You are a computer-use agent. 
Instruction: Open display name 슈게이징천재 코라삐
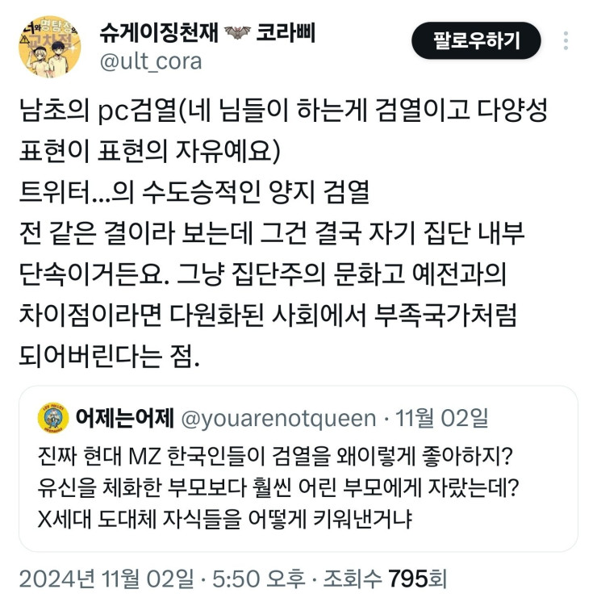point(207,32)
